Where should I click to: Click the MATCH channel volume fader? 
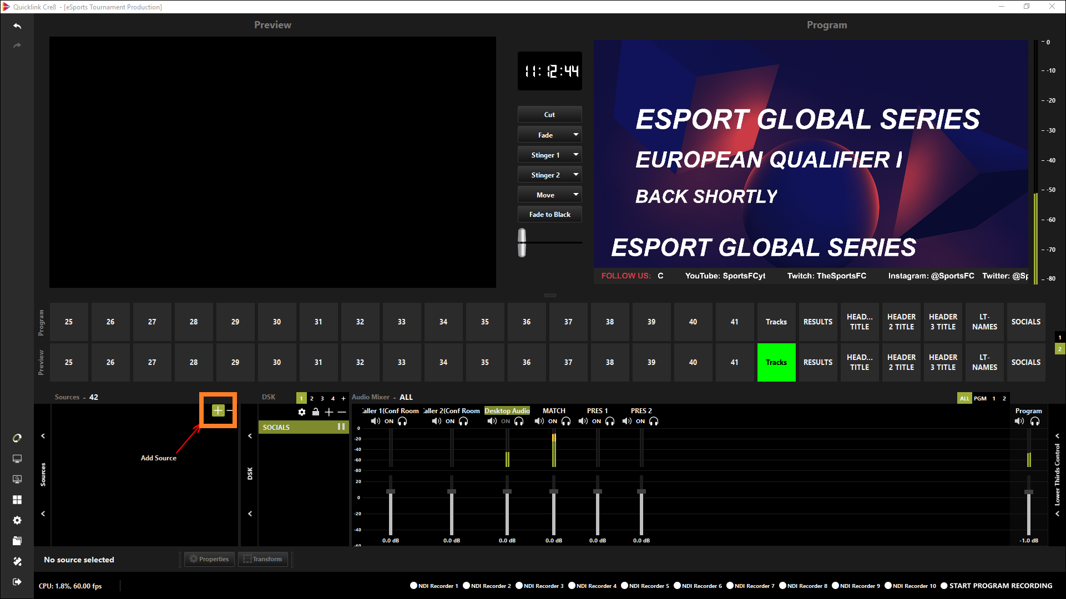pos(554,491)
